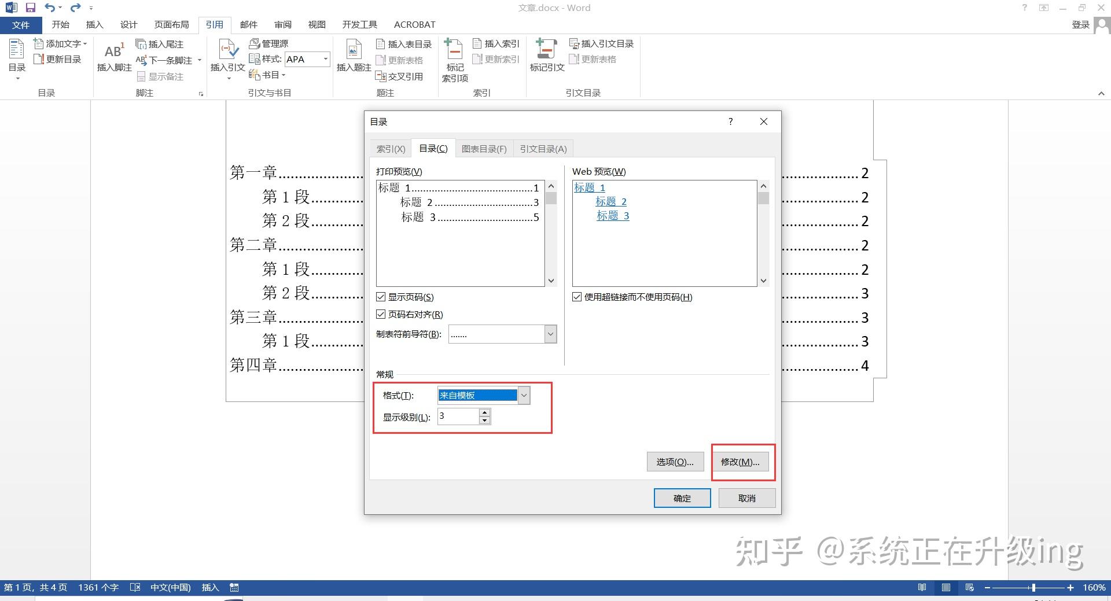Click Word help question mark icon
Screen dimensions: 1111x601
click(x=1025, y=8)
